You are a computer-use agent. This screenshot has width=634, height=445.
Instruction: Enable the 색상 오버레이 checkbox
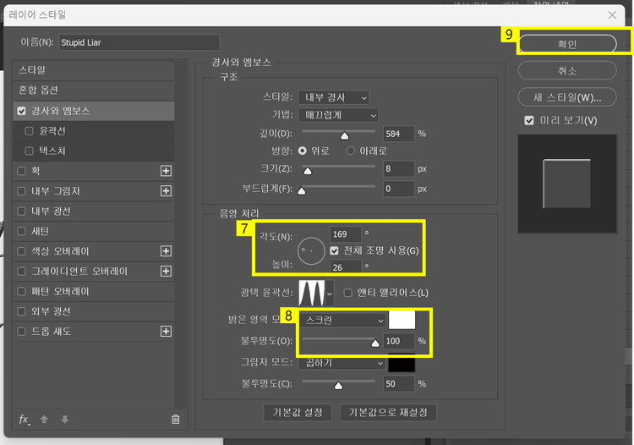21,251
